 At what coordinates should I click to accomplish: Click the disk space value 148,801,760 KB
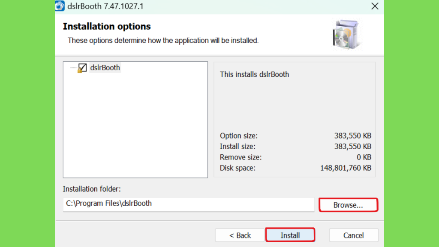[x=346, y=168]
